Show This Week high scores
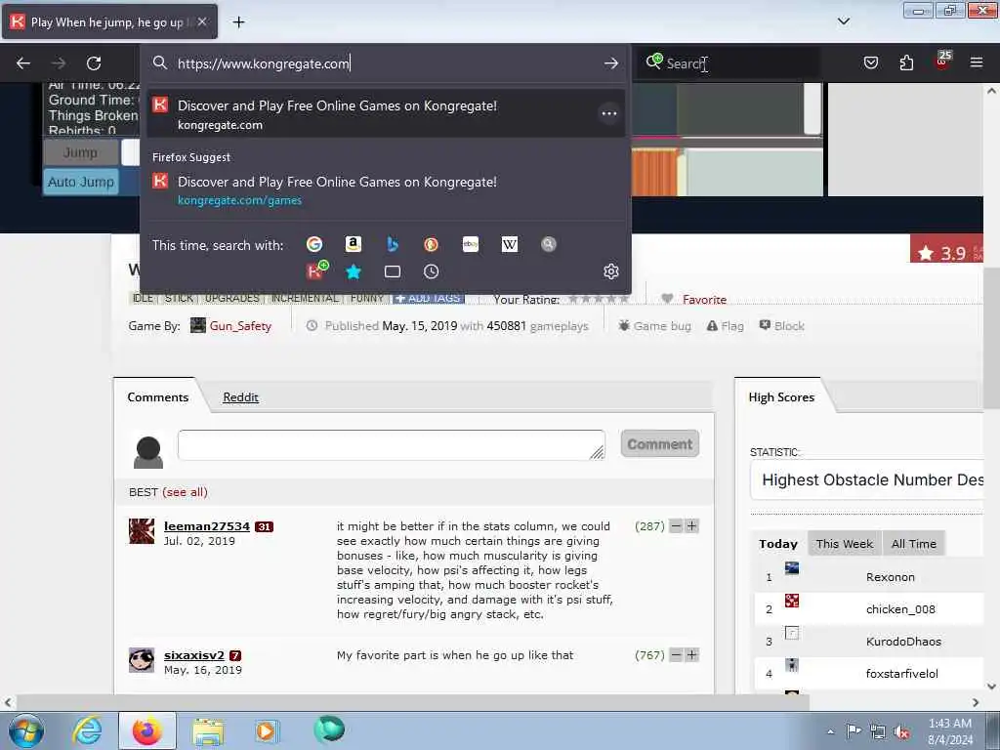1000x750 pixels. pos(845,544)
